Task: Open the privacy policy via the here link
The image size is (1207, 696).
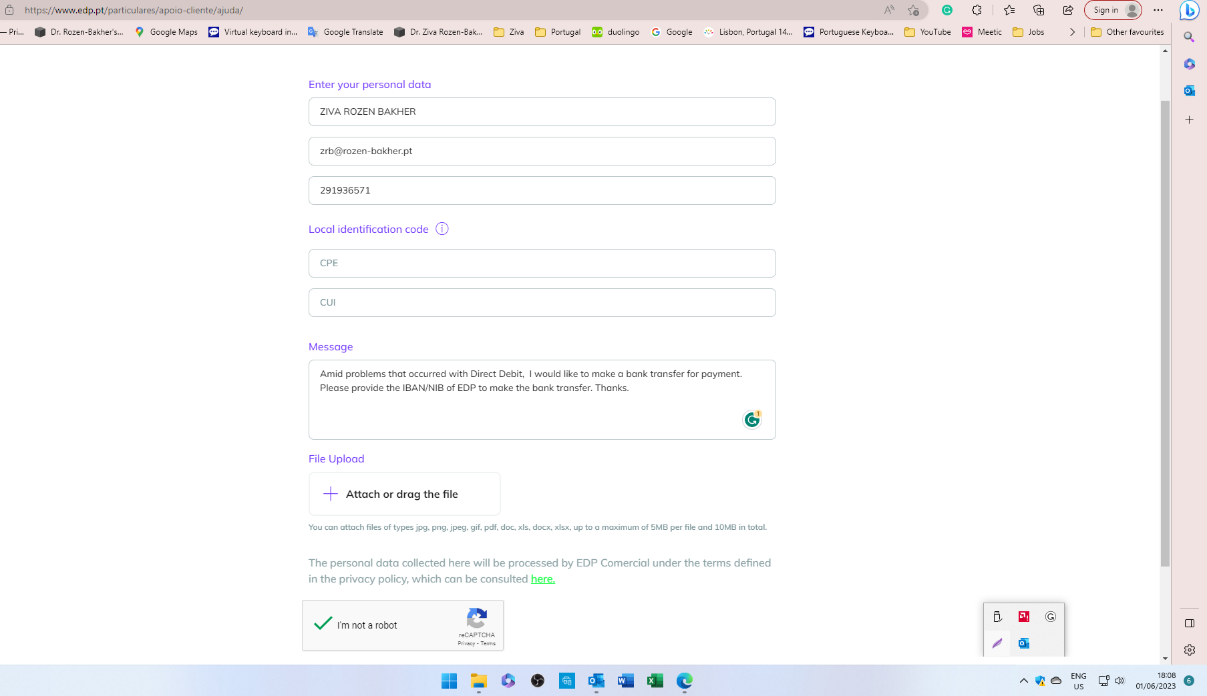Action: click(542, 579)
